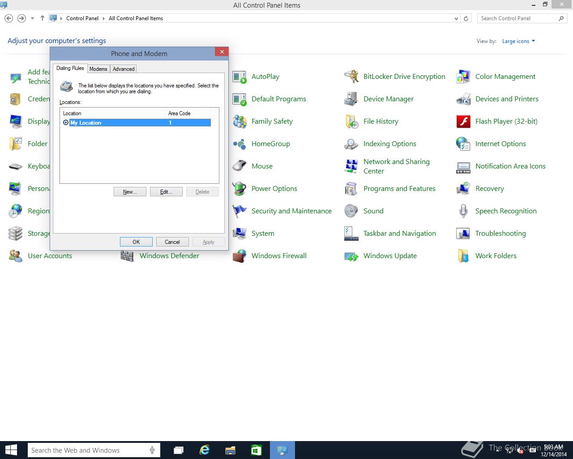The width and height of the screenshot is (573, 459).
Task: Click the Notification Area Icons icon
Action: click(x=463, y=167)
